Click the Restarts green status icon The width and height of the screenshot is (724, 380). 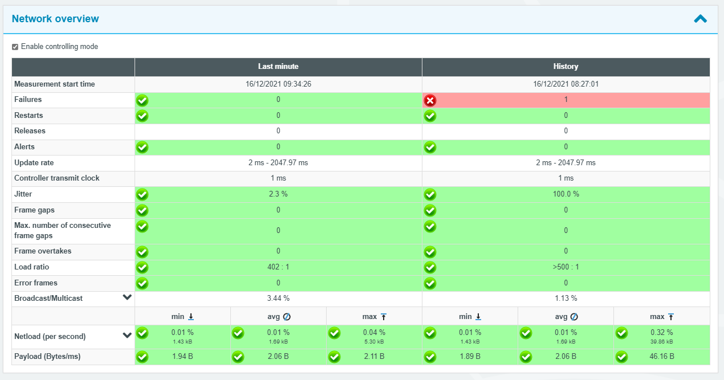[x=142, y=116]
